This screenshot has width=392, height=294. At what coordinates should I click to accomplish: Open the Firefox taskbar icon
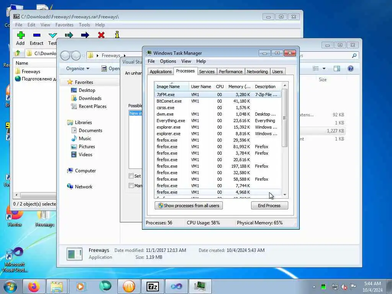[x=34, y=286]
